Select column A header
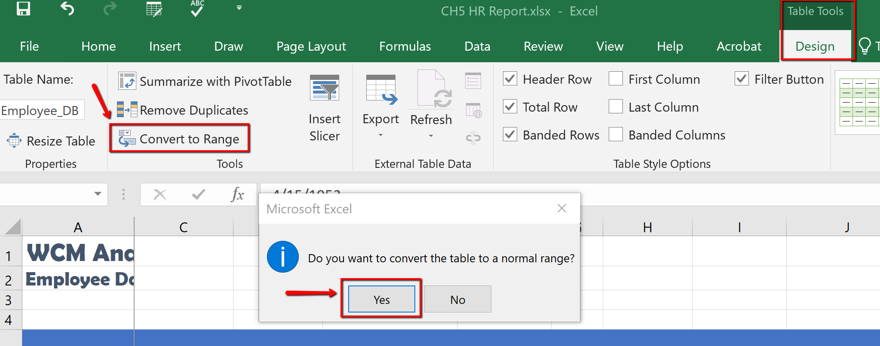This screenshot has width=880, height=346. coord(78,227)
